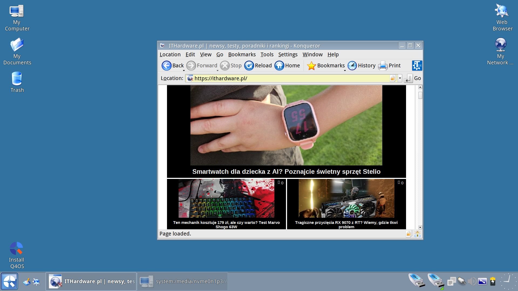The width and height of the screenshot is (518, 291).
Task: Click the TDE throbber logo in toolbar
Action: click(x=417, y=65)
